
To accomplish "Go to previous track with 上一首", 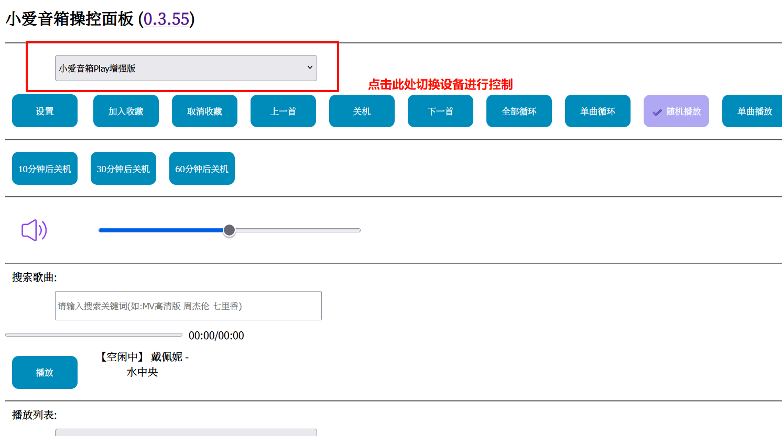I will [x=283, y=111].
